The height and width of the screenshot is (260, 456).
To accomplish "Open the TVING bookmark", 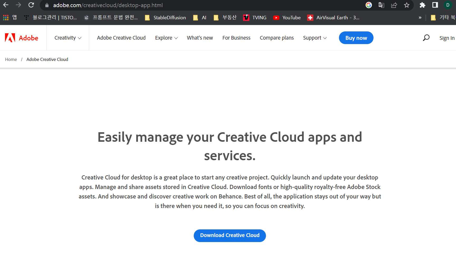I will pos(255,17).
